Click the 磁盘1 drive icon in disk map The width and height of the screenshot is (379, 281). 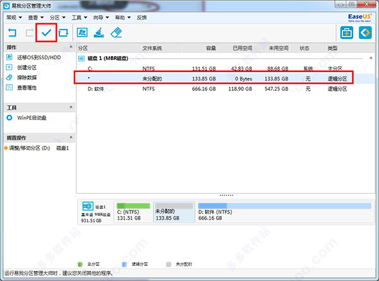pos(88,206)
